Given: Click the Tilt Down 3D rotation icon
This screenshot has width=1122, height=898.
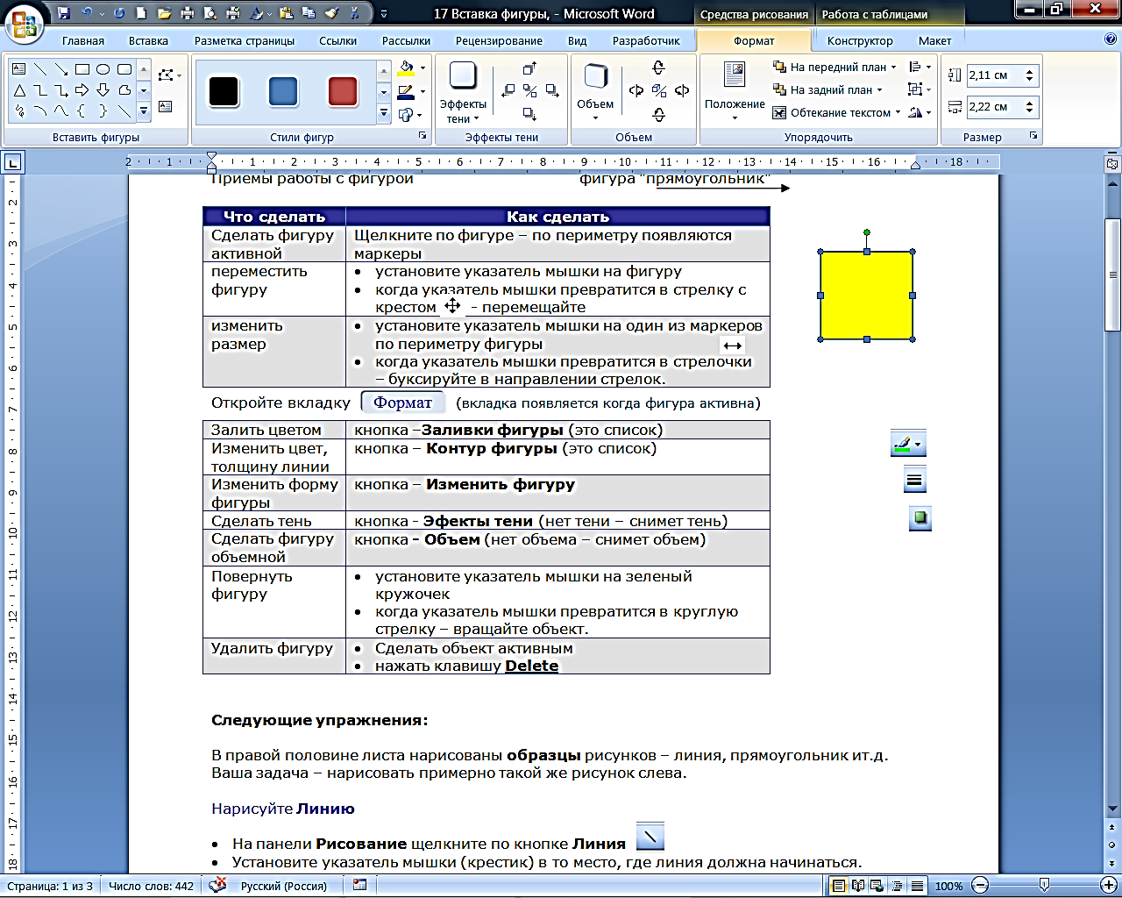Looking at the screenshot, I should [659, 115].
